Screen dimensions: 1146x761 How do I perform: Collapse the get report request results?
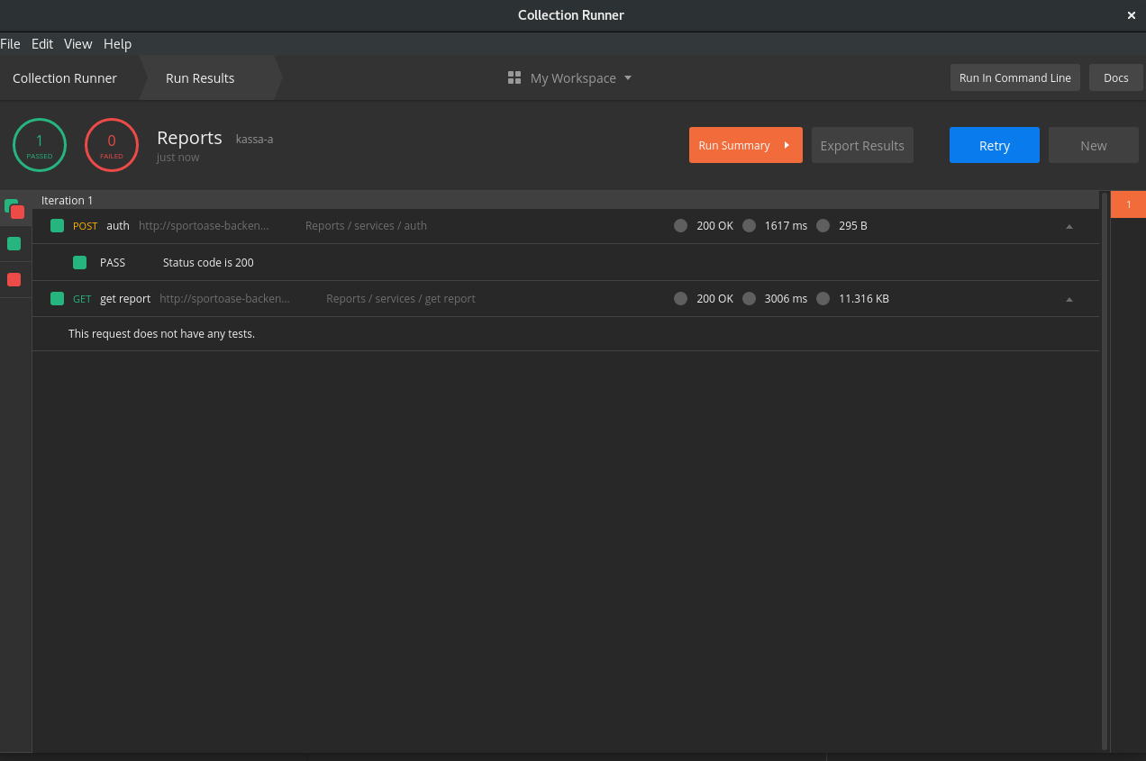(1069, 299)
